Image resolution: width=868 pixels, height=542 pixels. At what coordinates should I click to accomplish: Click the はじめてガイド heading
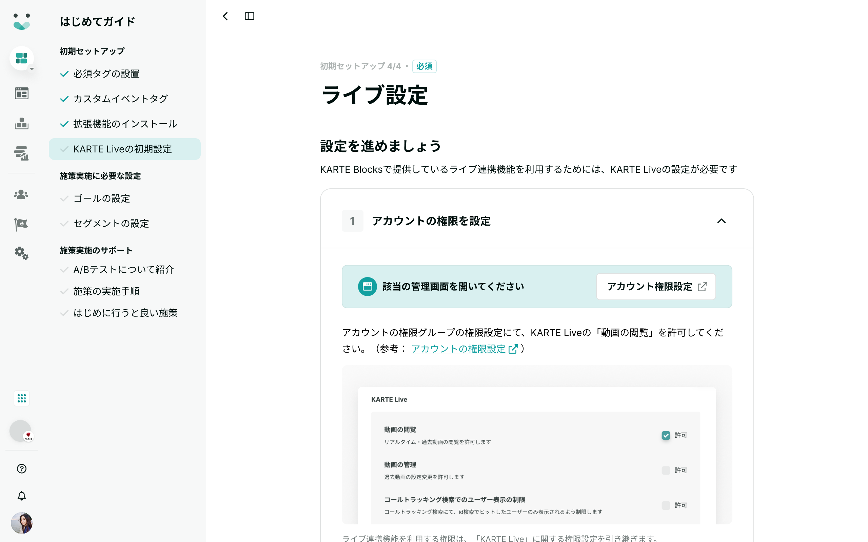click(x=97, y=21)
